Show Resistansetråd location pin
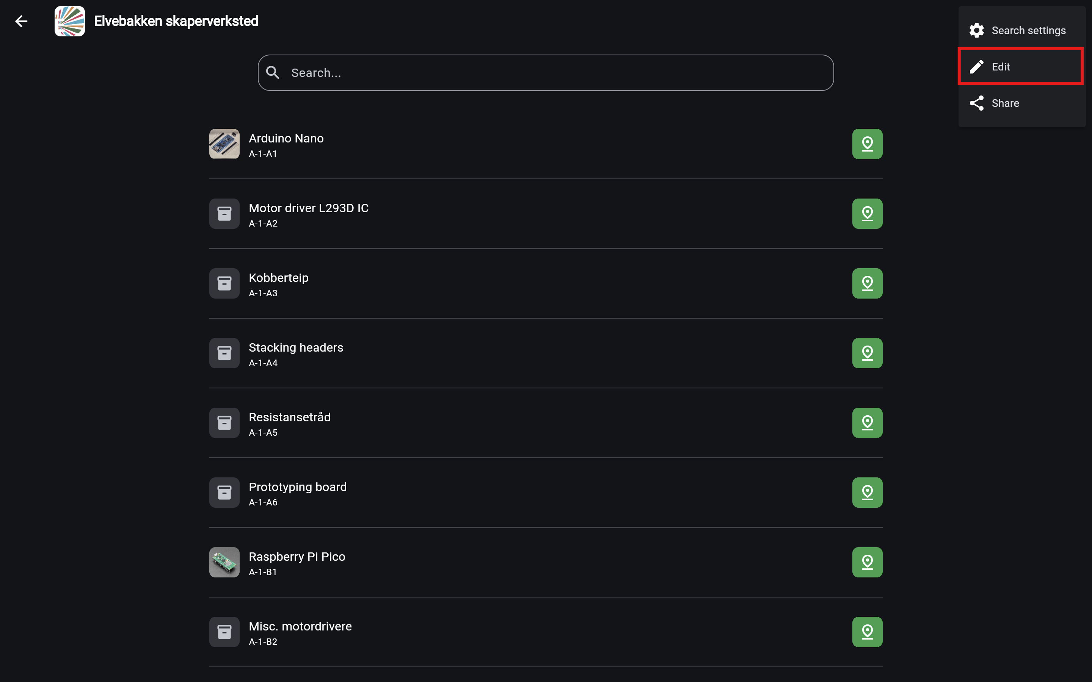Viewport: 1092px width, 682px height. point(867,422)
